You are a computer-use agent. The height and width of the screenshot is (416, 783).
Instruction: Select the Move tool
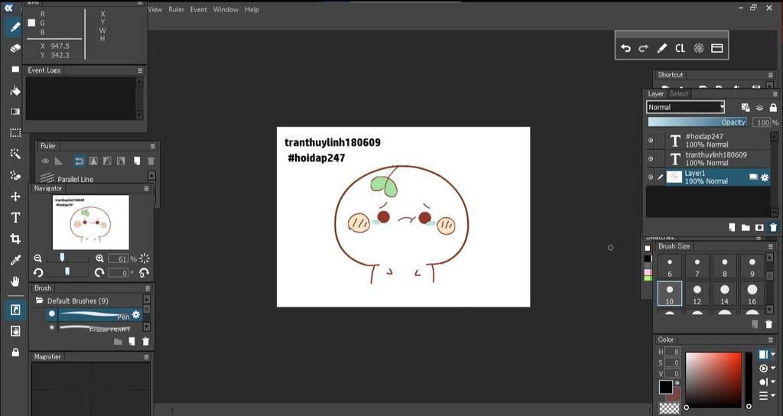[x=15, y=197]
